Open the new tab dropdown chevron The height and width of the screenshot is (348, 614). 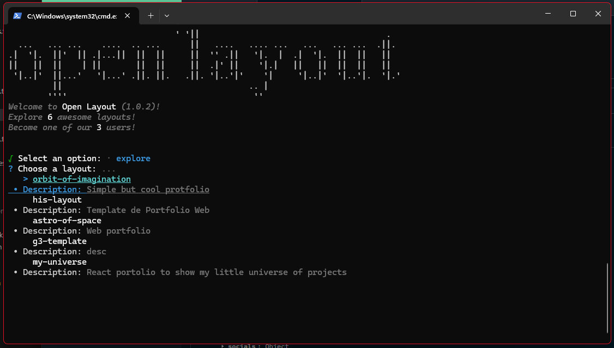point(166,16)
